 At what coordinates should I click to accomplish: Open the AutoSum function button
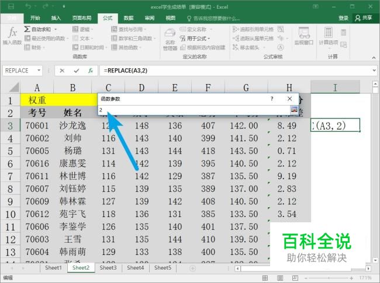(37, 30)
